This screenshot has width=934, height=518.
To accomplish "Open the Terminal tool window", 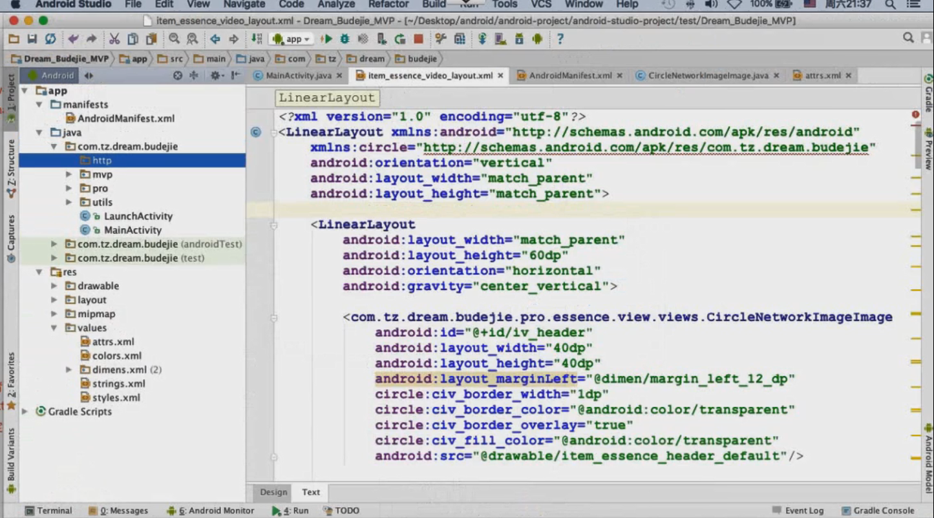I will [48, 510].
